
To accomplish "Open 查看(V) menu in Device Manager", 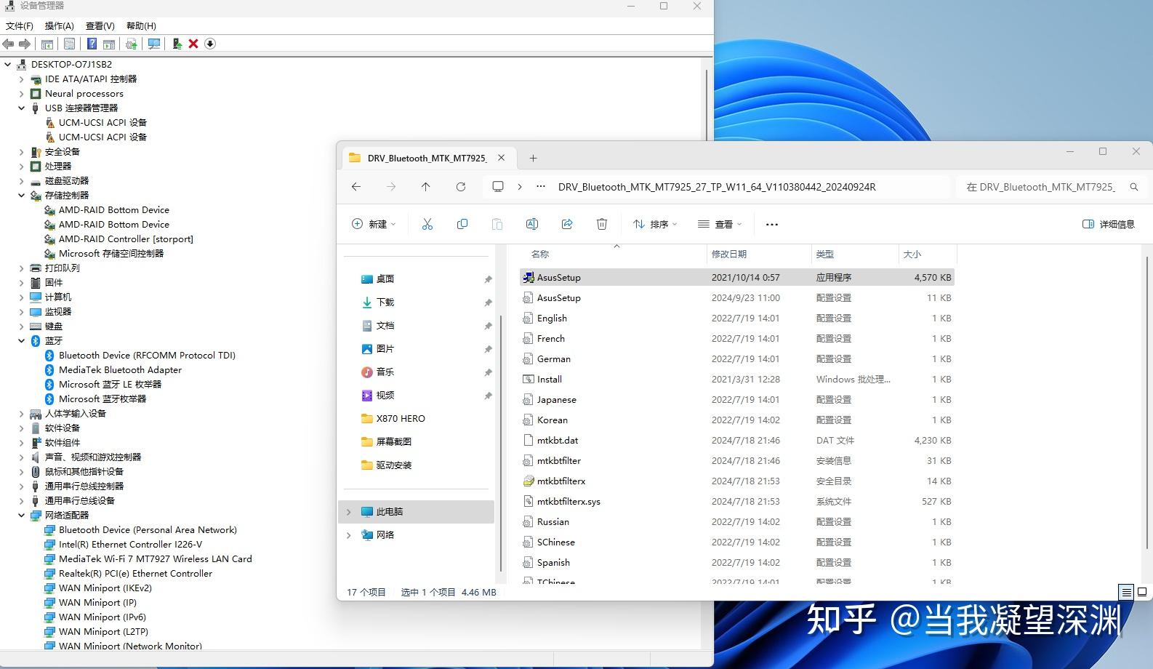I will pyautogui.click(x=100, y=25).
